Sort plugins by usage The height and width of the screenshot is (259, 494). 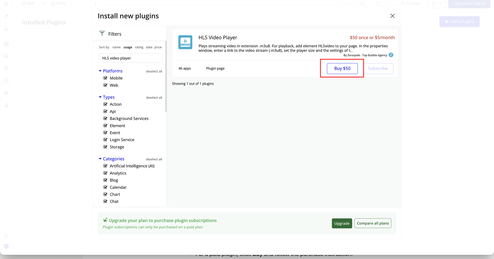click(x=128, y=47)
